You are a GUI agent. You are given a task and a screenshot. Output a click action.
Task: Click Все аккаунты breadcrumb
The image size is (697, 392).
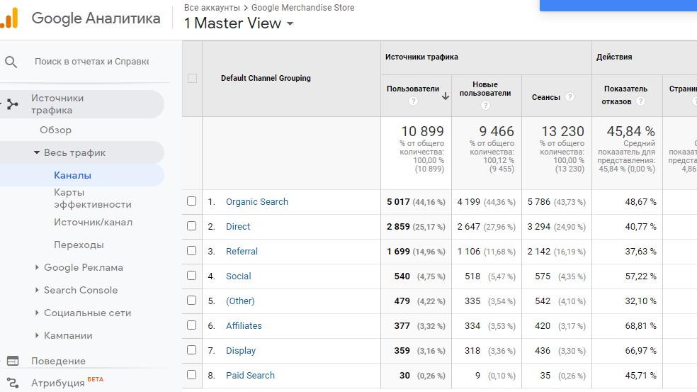point(212,8)
